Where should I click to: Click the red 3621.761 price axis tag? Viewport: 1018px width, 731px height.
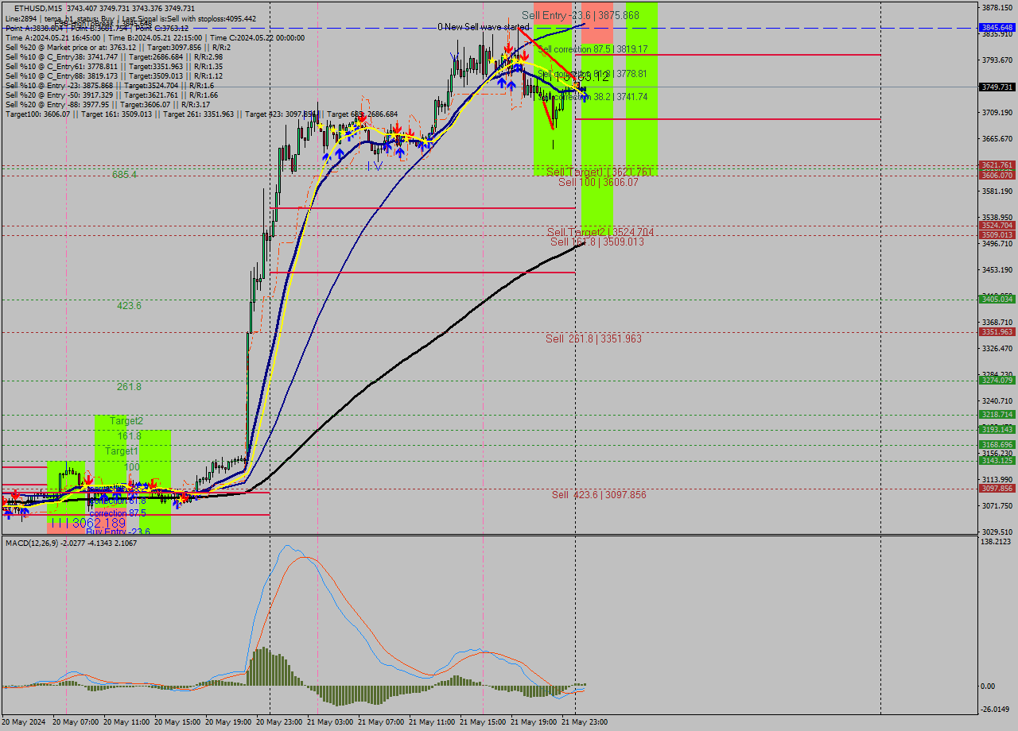pos(997,165)
